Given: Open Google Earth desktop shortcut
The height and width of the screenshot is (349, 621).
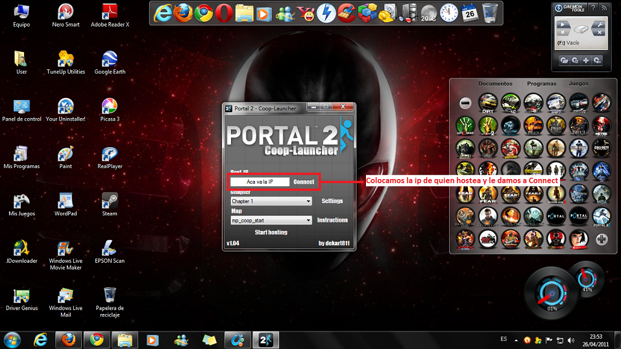Looking at the screenshot, I should (110, 63).
